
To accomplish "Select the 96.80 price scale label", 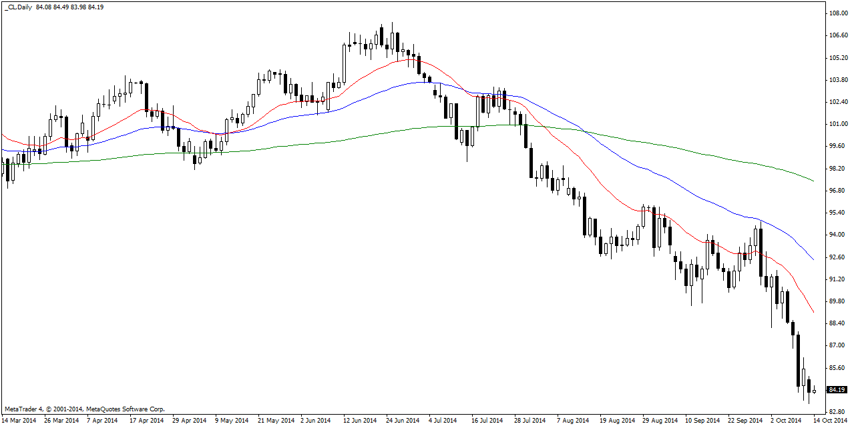I will pyautogui.click(x=837, y=191).
